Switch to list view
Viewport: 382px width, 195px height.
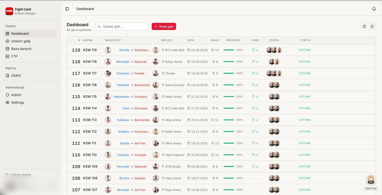[372, 26]
